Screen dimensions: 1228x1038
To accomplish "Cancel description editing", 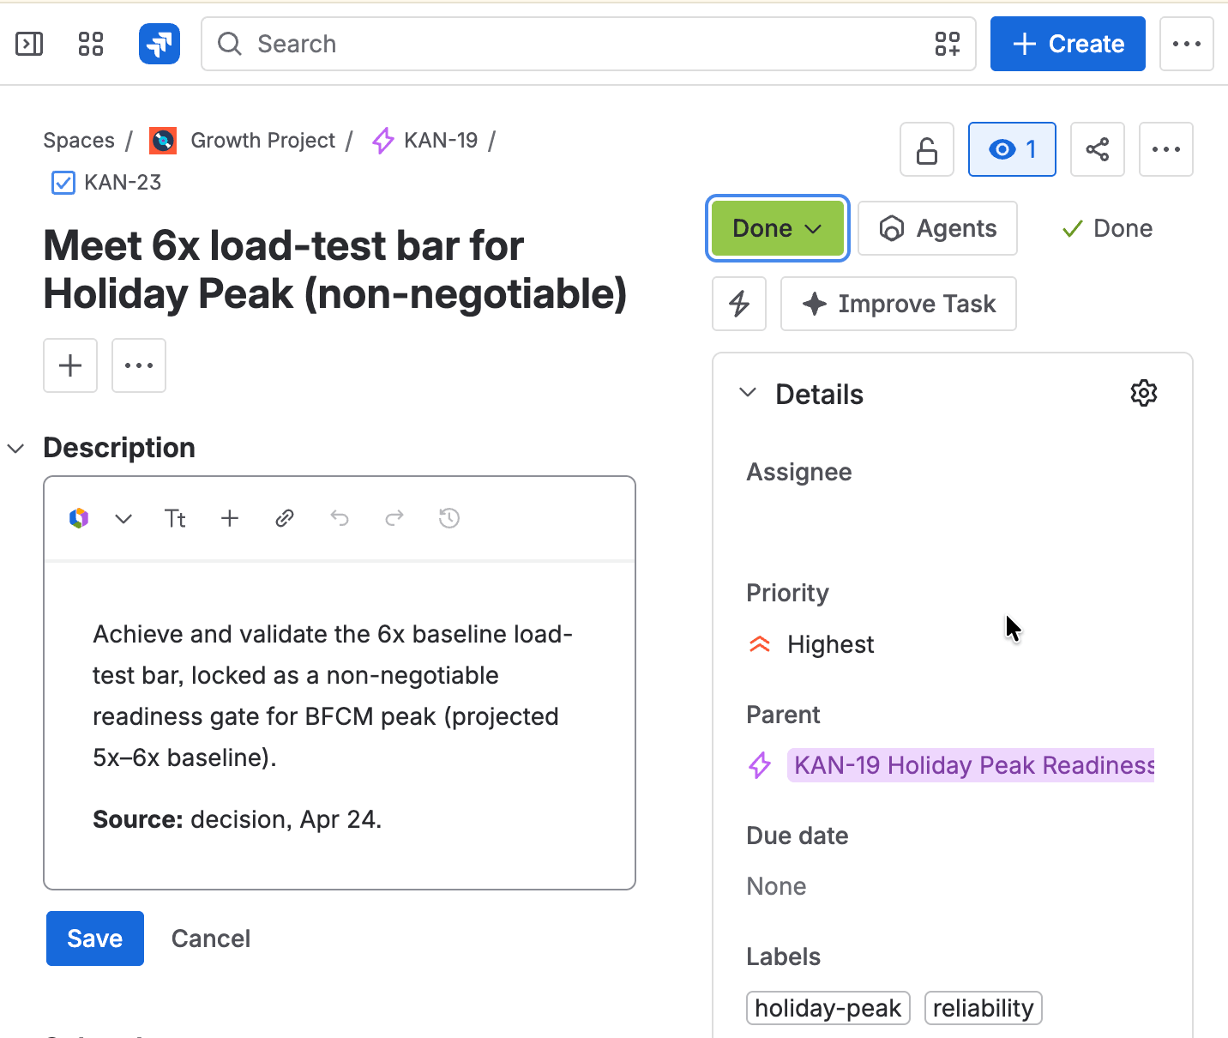I will pyautogui.click(x=211, y=938).
